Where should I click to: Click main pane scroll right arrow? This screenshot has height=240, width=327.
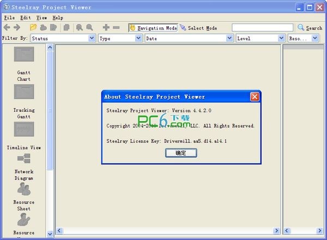(x=276, y=230)
